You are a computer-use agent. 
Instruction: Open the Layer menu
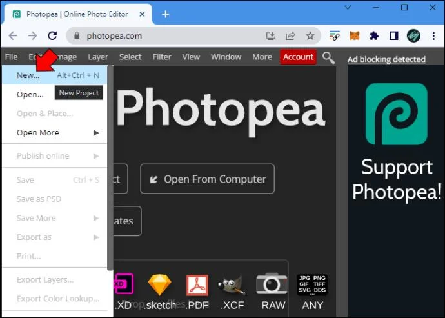[98, 57]
